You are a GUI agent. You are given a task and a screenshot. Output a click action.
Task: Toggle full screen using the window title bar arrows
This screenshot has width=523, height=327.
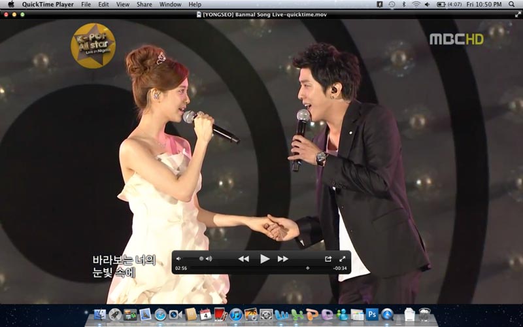518,14
